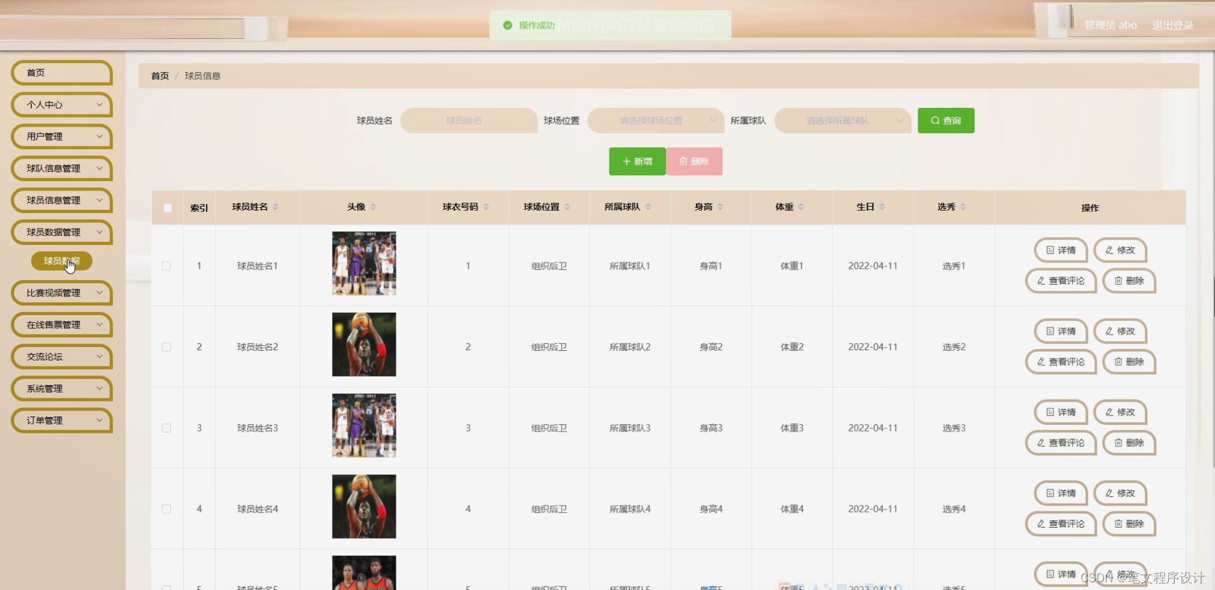This screenshot has width=1215, height=590.
Task: Open 详情 via document icon for 球员姓名1
Action: [1049, 250]
